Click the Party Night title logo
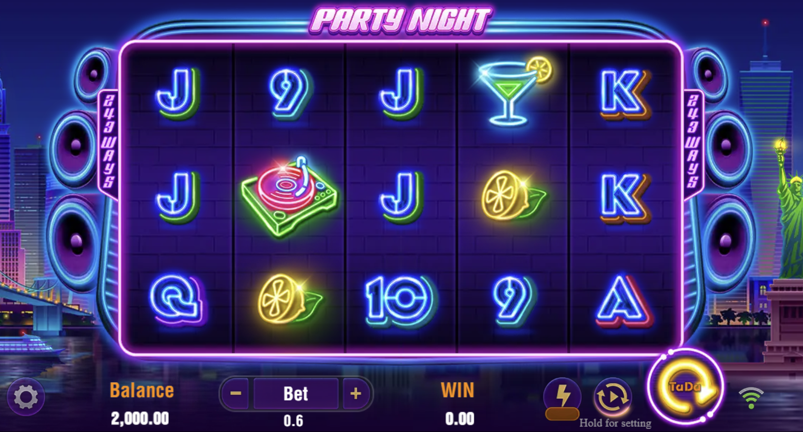803x432 pixels. 401,20
